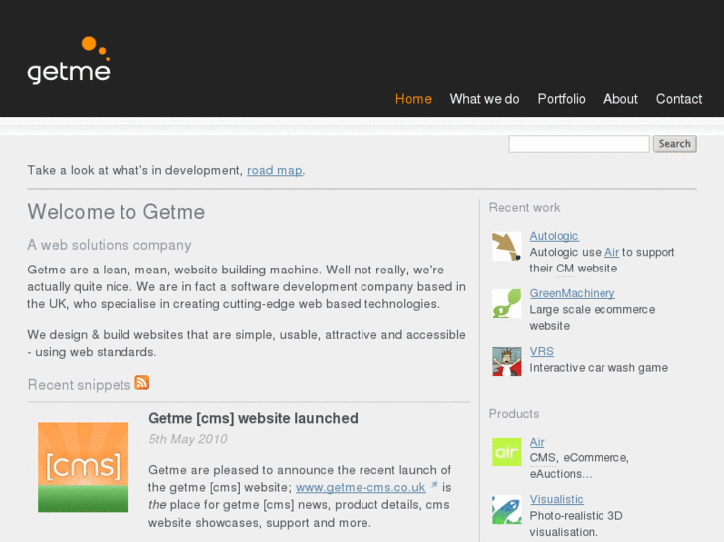Image resolution: width=724 pixels, height=542 pixels.
Task: Click the getme logo in the header
Action: point(69,60)
